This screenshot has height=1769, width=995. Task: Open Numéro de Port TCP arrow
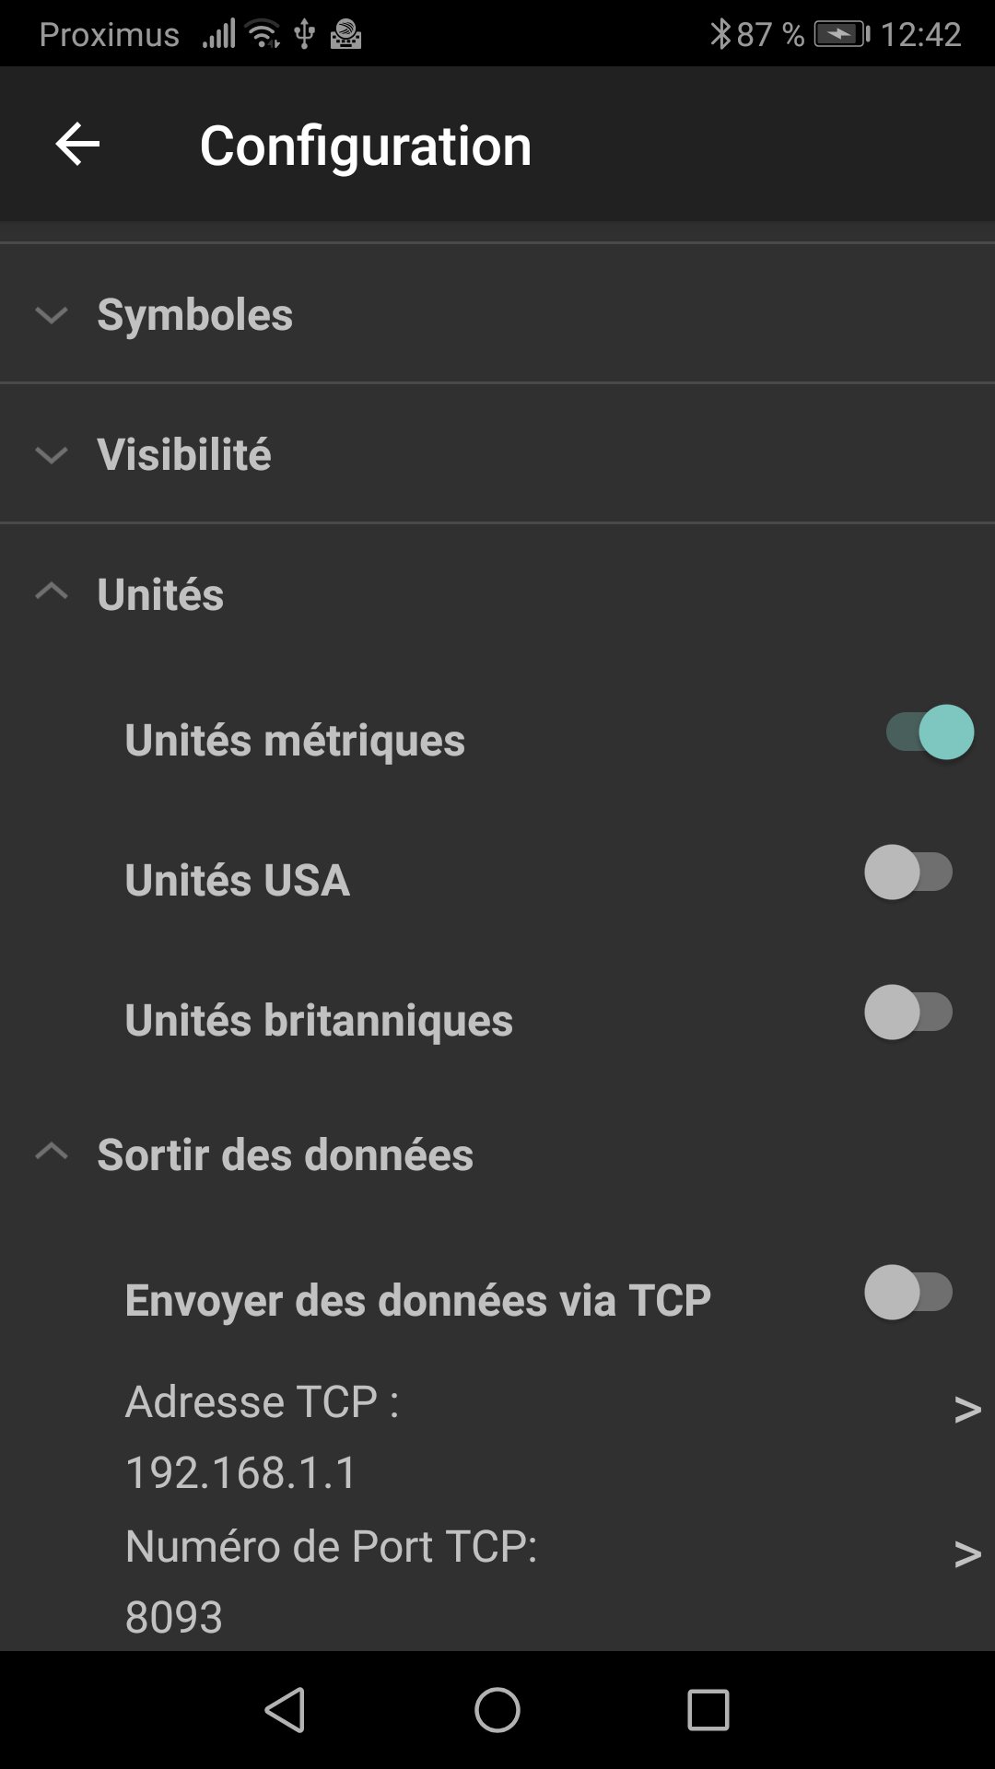966,1553
